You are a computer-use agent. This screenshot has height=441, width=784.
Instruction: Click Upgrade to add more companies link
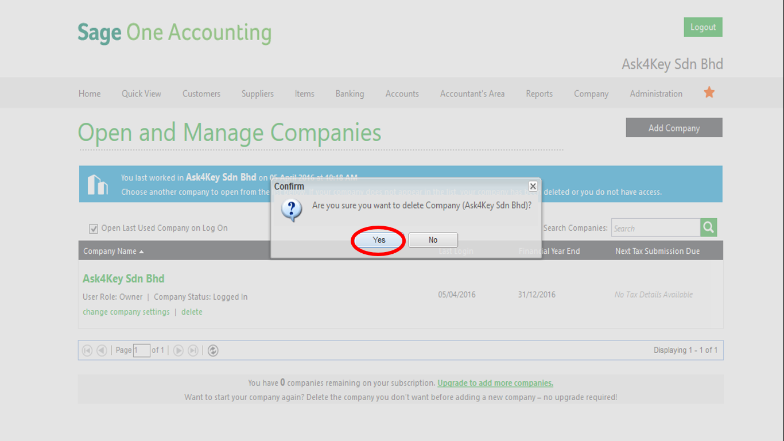click(495, 383)
